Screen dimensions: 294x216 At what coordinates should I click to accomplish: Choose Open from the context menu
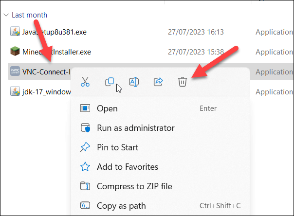(x=107, y=108)
